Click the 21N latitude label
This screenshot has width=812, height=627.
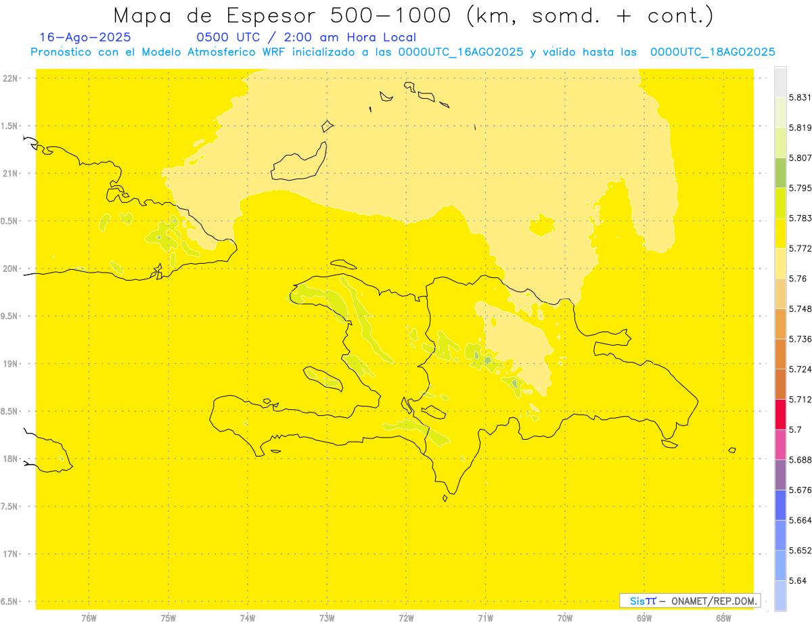pyautogui.click(x=10, y=174)
